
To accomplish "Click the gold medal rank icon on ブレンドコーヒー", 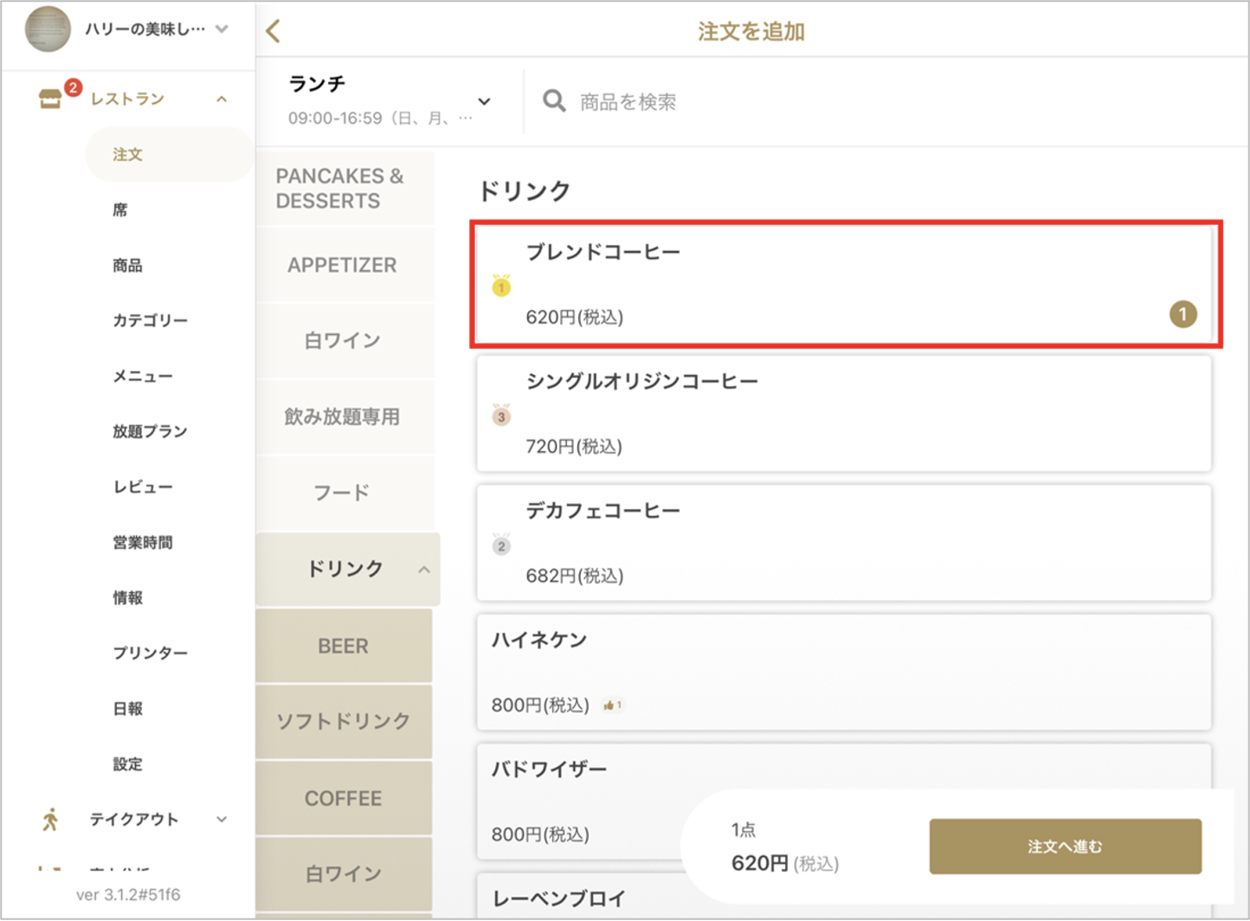I will click(501, 285).
